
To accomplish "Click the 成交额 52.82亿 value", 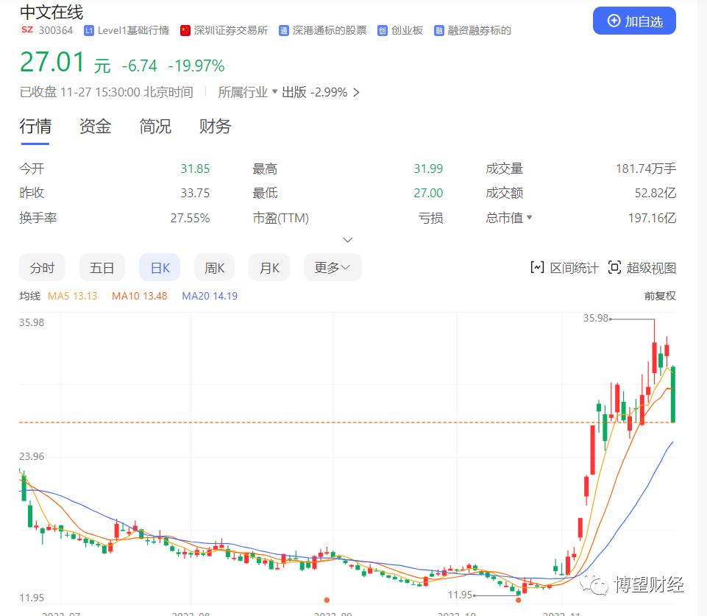I will point(656,193).
